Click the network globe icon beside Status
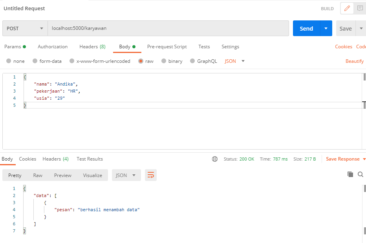 (215, 159)
